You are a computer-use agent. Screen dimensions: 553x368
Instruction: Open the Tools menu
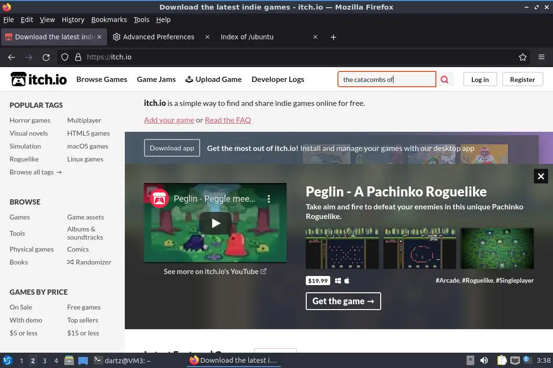pos(142,20)
